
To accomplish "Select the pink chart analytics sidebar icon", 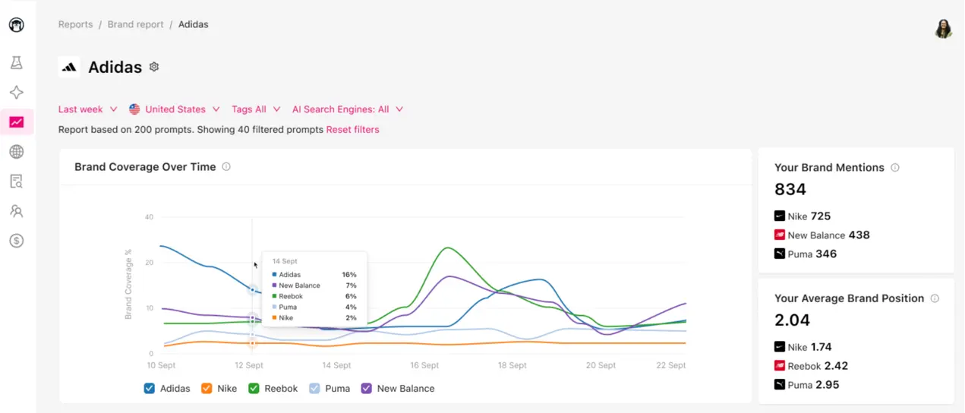I will pyautogui.click(x=16, y=122).
